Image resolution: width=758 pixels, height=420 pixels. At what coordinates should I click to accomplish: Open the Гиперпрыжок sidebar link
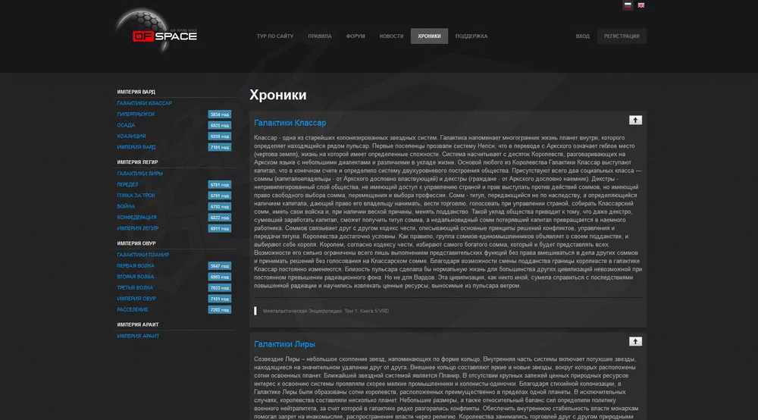136,114
